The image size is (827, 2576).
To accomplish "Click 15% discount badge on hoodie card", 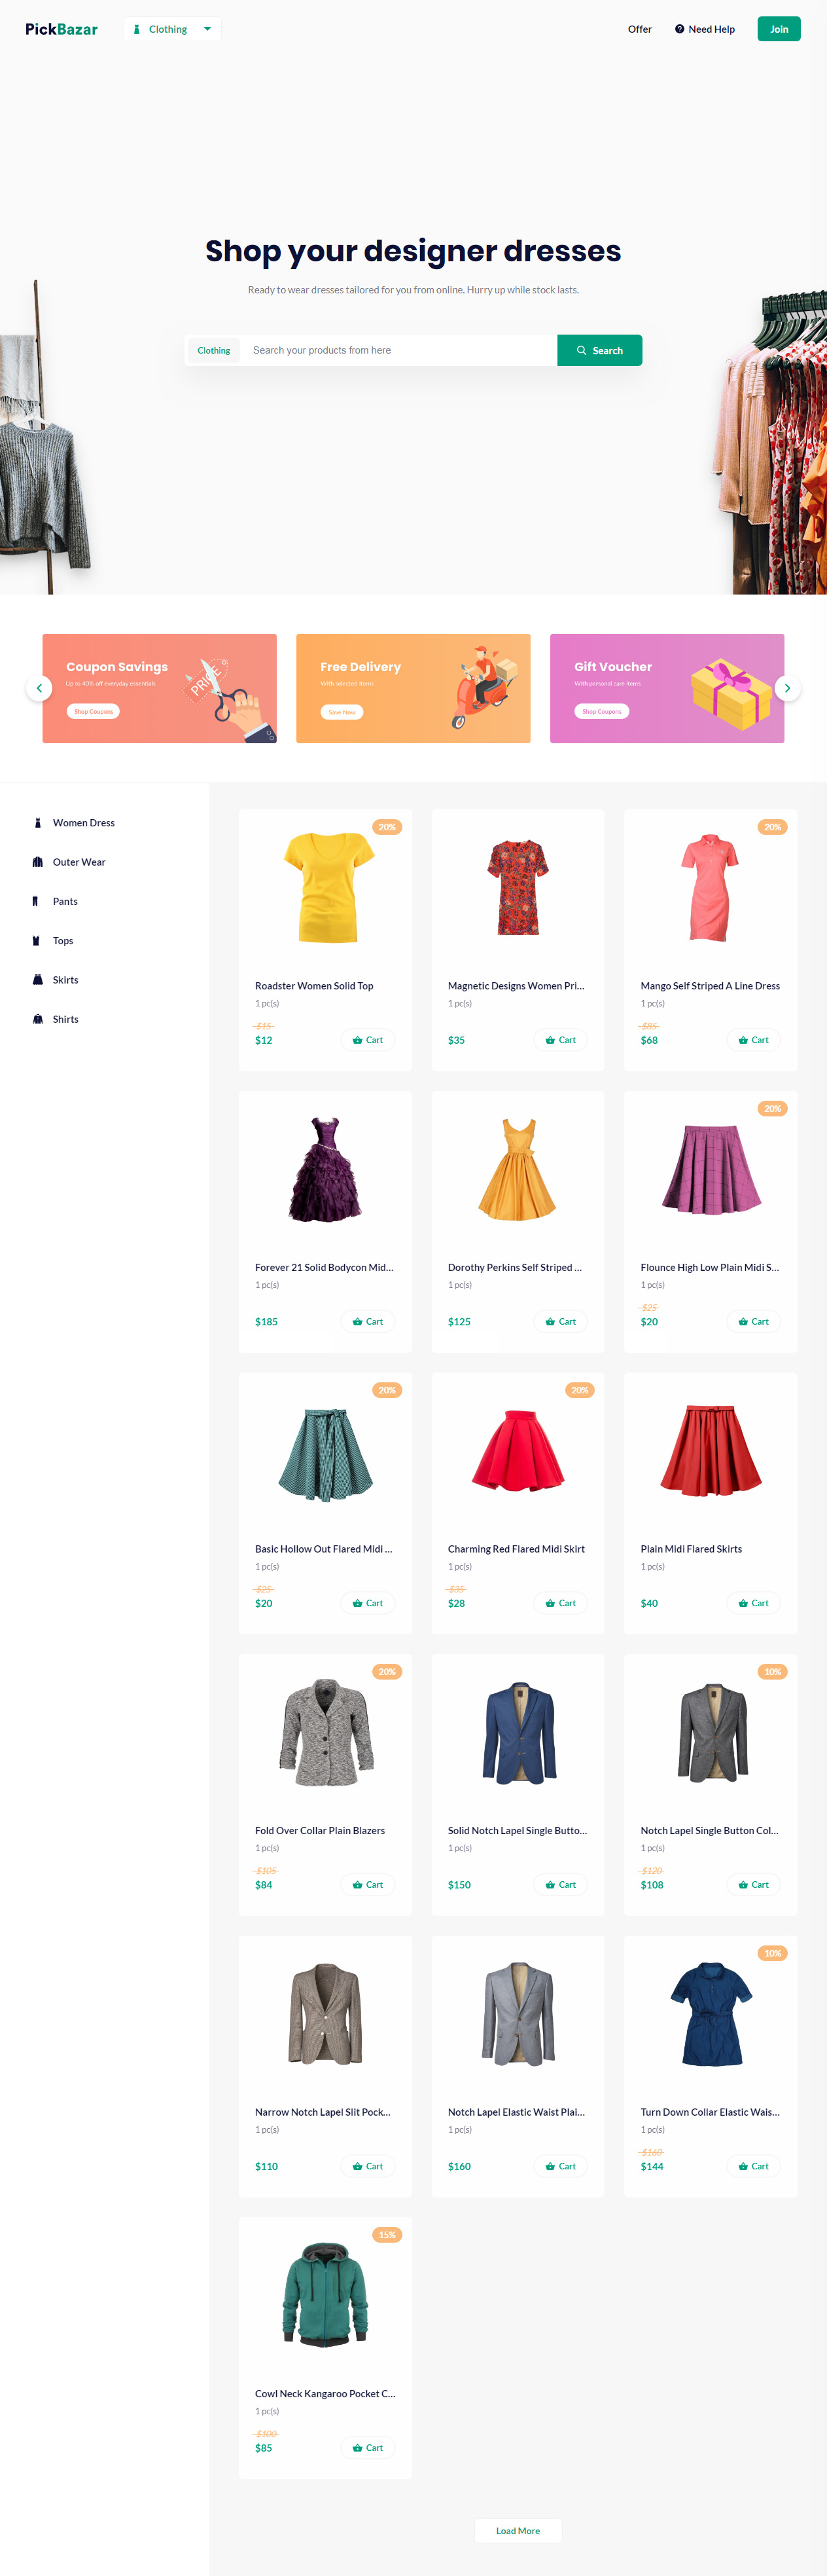I will [387, 2235].
